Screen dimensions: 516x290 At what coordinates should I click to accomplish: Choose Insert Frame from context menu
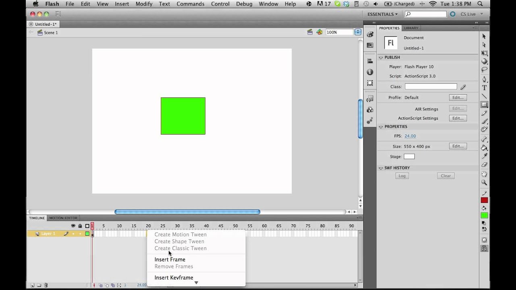point(170,259)
